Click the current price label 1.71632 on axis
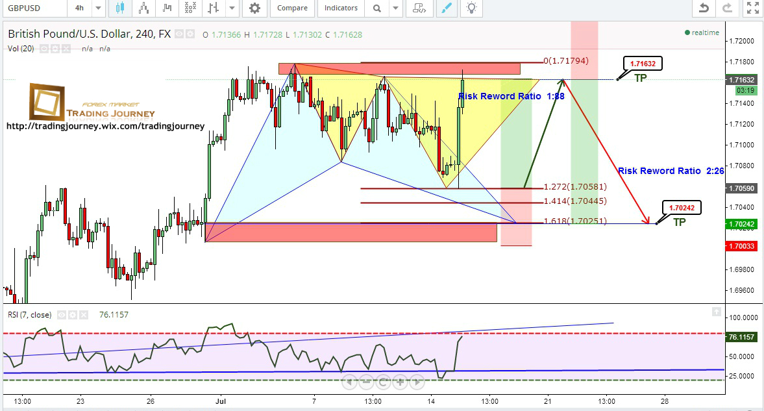The width and height of the screenshot is (764, 411). (x=741, y=80)
